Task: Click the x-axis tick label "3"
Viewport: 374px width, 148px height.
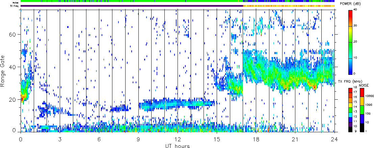Action: (x=60, y=139)
